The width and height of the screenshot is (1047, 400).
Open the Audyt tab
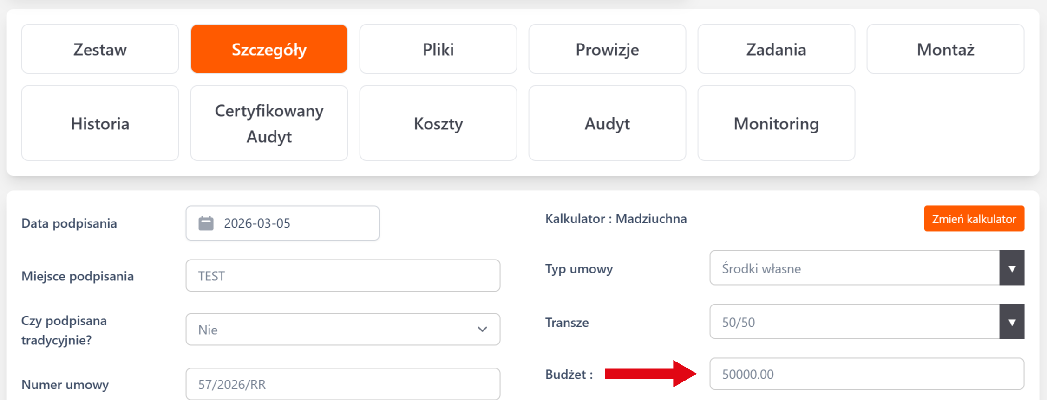[x=607, y=123]
